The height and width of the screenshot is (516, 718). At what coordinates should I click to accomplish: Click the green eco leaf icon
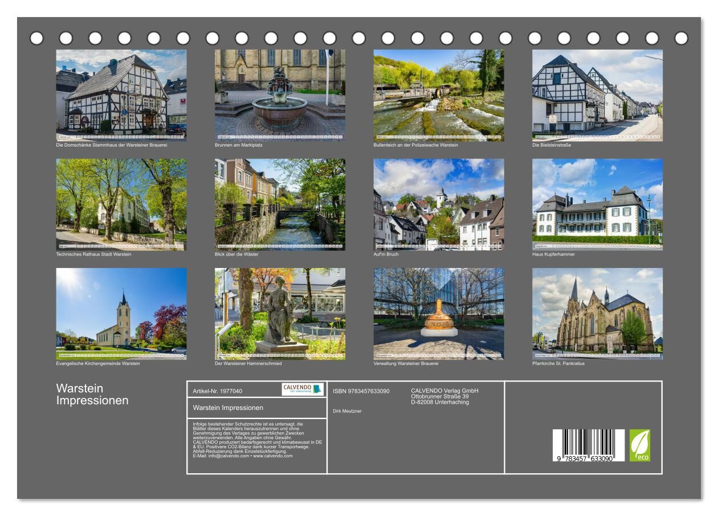coord(639,445)
